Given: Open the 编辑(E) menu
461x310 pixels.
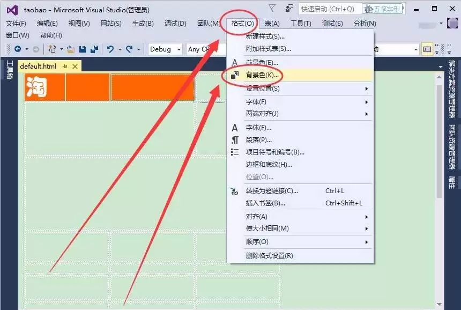Looking at the screenshot, I should click(47, 24).
